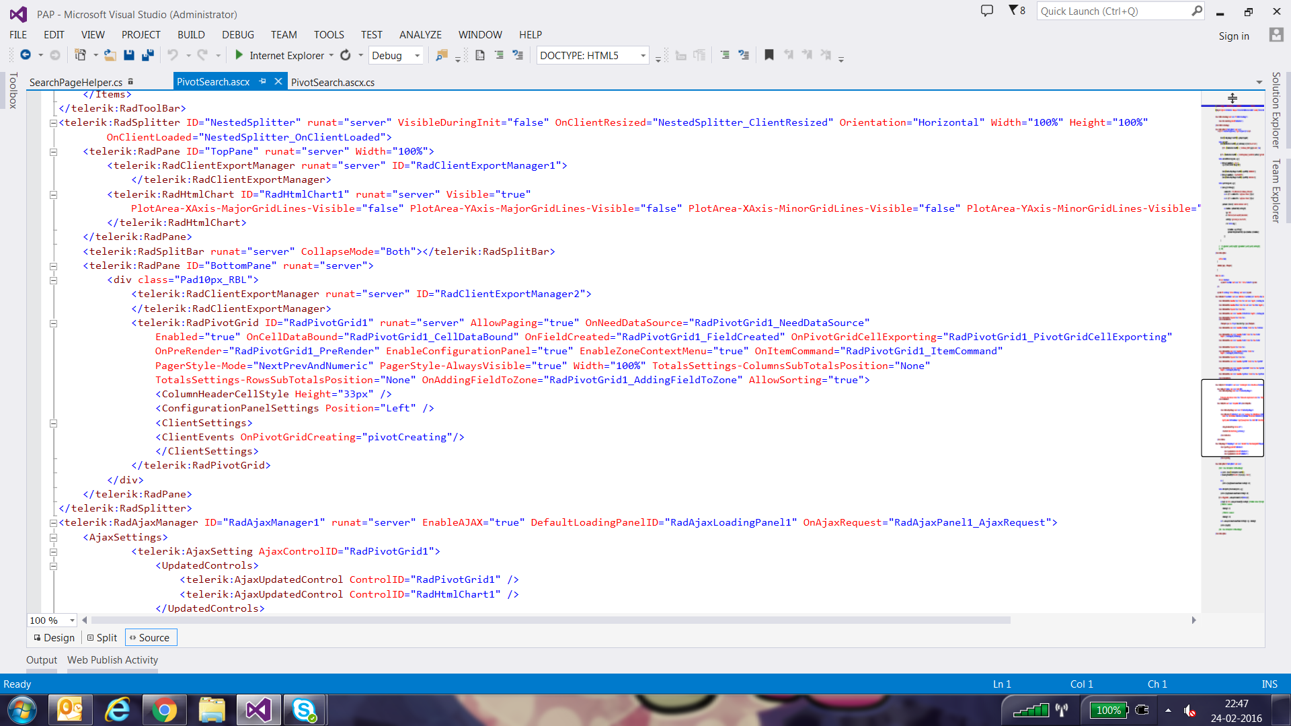Open the BUILD menu
Viewport: 1291px width, 726px height.
tap(191, 35)
